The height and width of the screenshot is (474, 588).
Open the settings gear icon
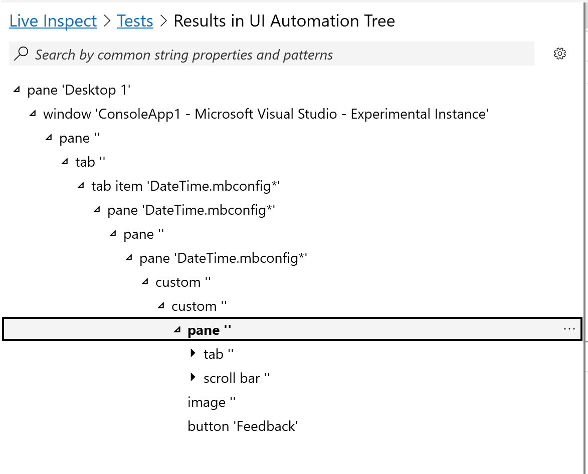coord(559,54)
